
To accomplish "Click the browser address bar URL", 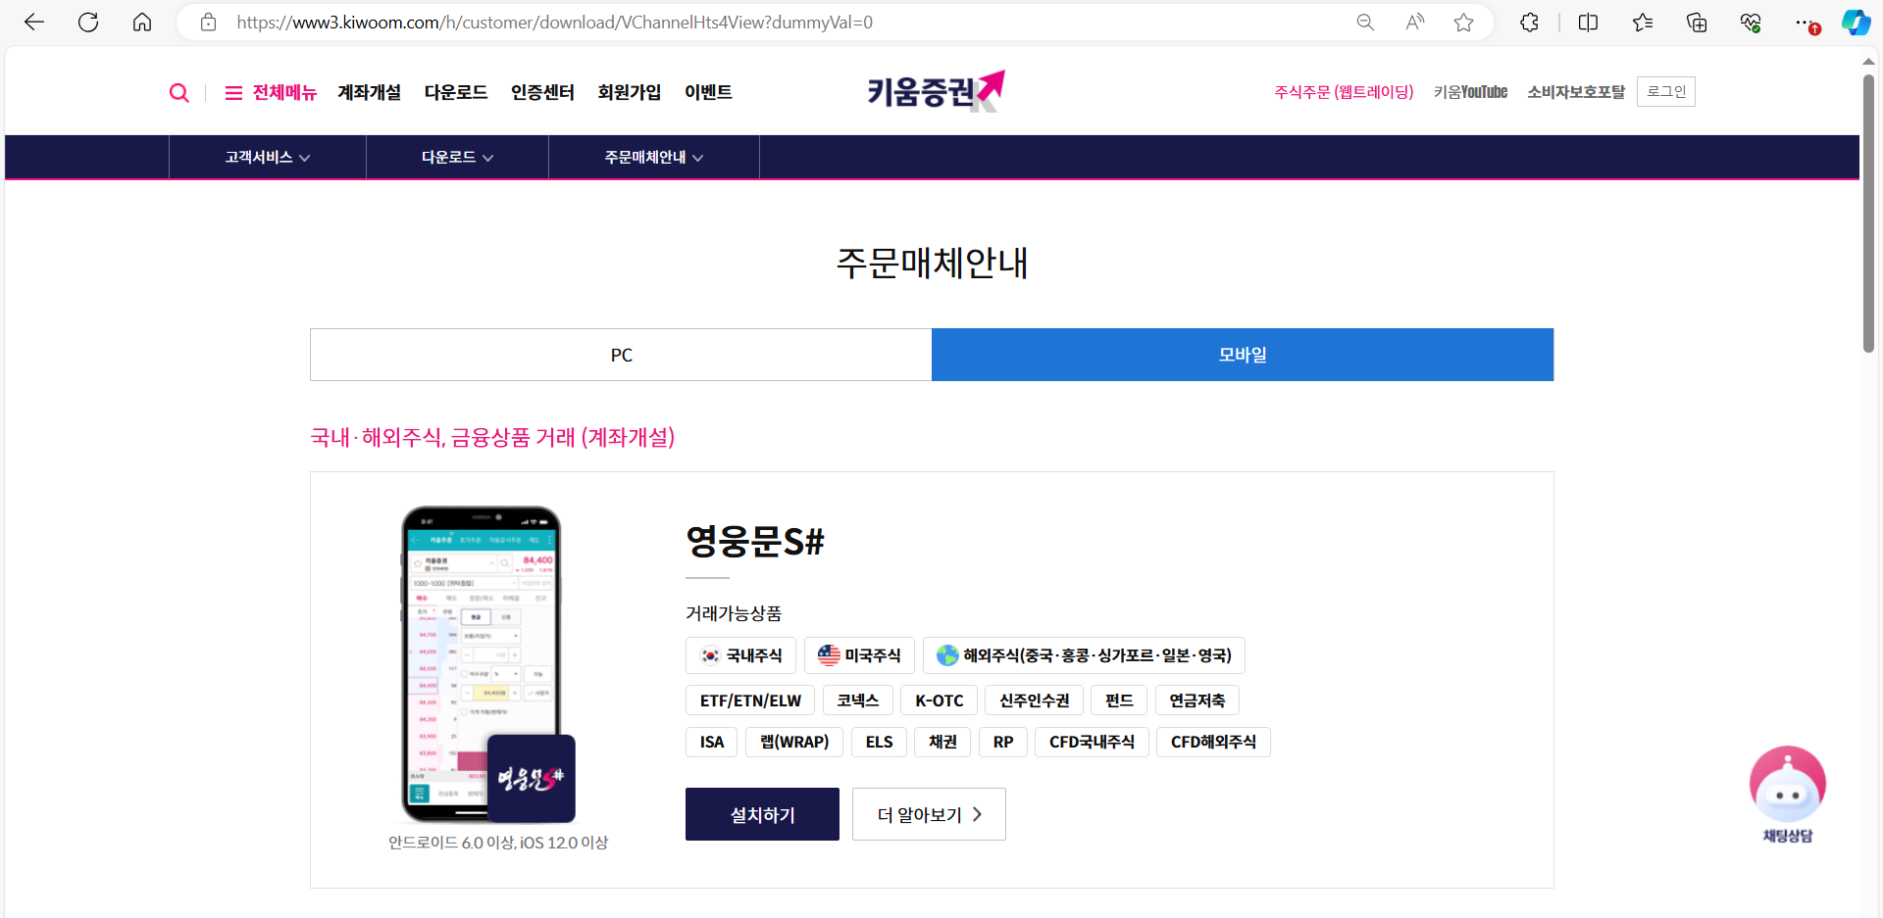I will pos(554,22).
